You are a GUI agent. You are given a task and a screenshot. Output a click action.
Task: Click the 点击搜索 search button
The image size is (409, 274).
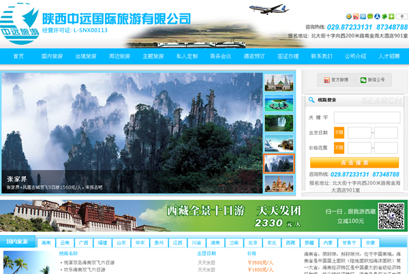click(354, 163)
